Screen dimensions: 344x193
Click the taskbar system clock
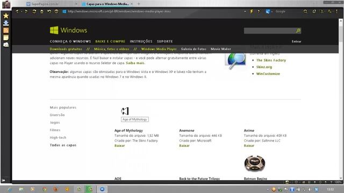[x=331, y=189]
